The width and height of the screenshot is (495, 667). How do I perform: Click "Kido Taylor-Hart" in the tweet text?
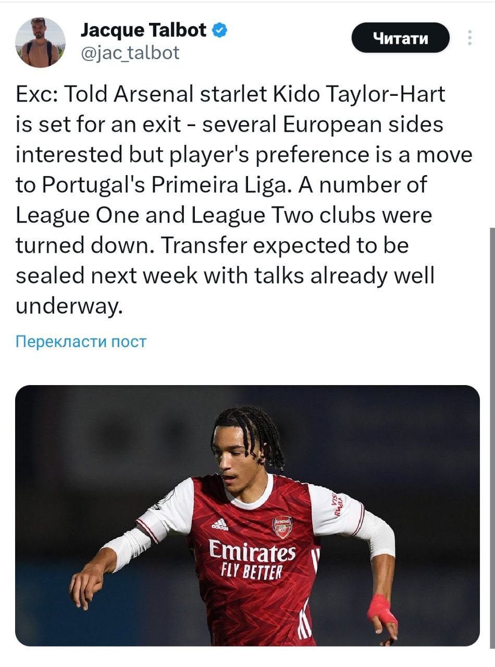(x=357, y=94)
